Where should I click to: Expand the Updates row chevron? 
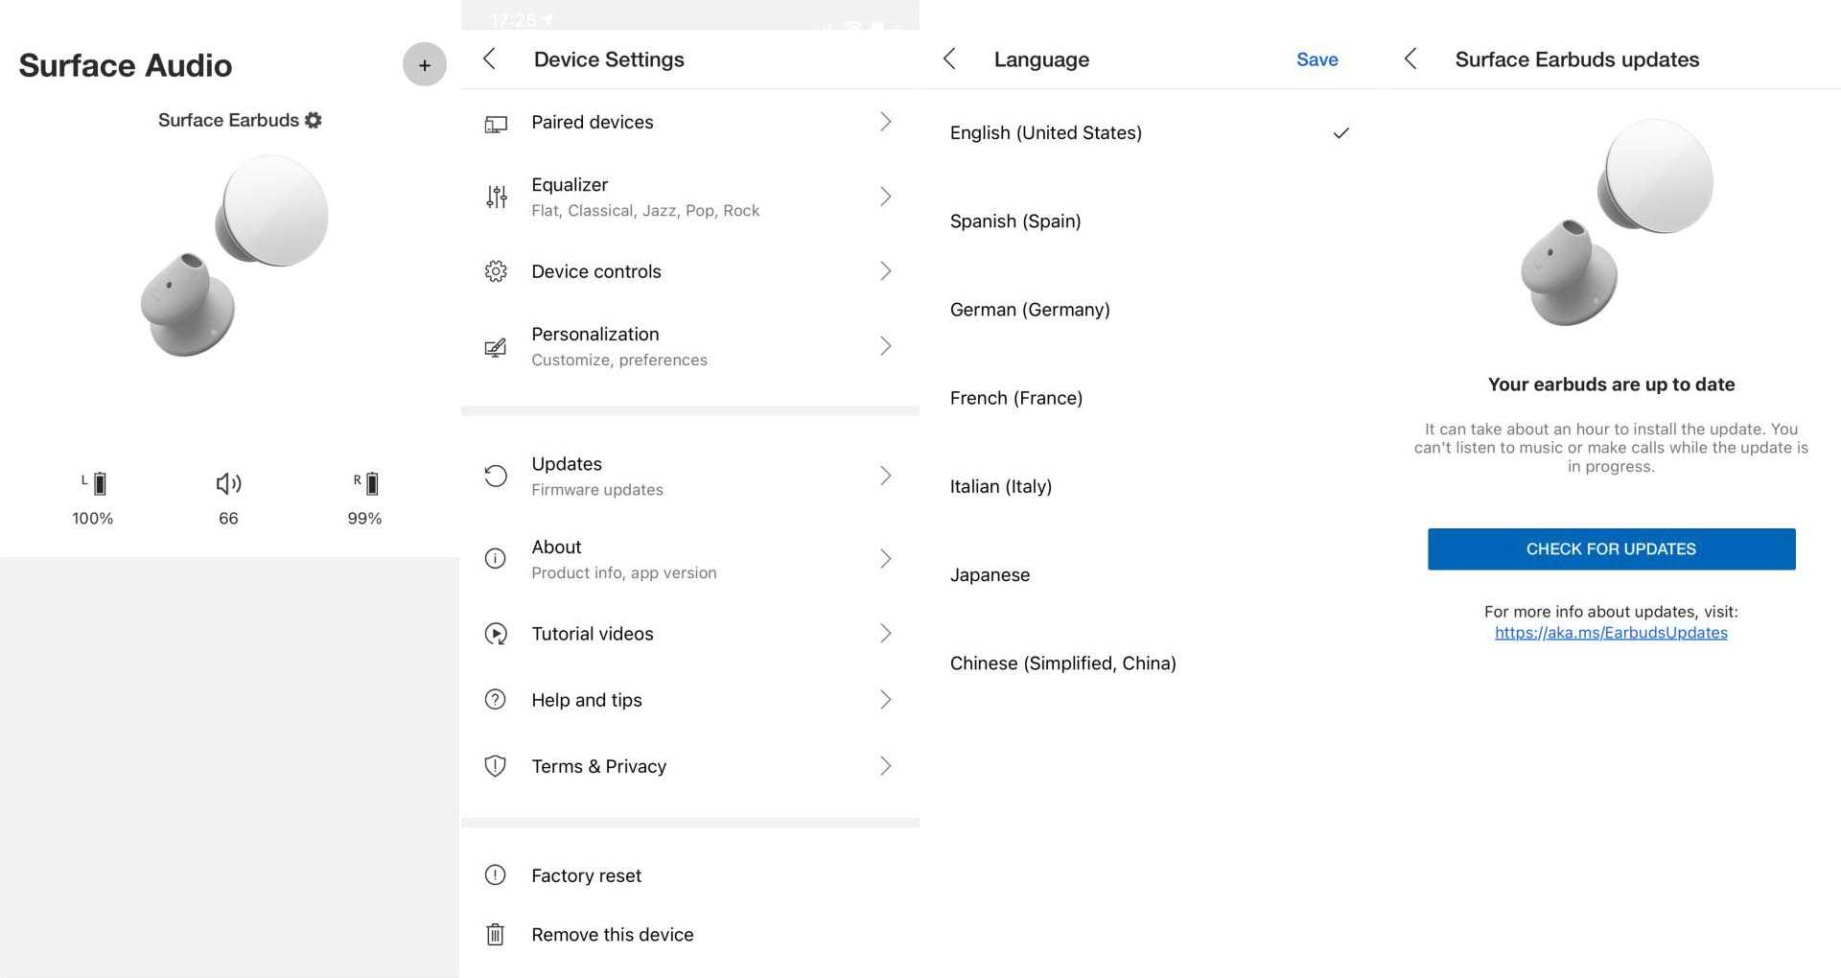click(x=885, y=476)
